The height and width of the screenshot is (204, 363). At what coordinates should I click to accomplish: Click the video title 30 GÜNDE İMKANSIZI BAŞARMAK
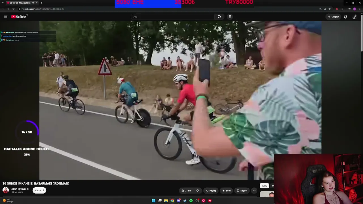(36, 184)
